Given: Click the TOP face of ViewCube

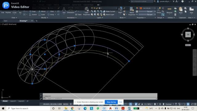Looking at the screenshot, I should click(188, 35).
